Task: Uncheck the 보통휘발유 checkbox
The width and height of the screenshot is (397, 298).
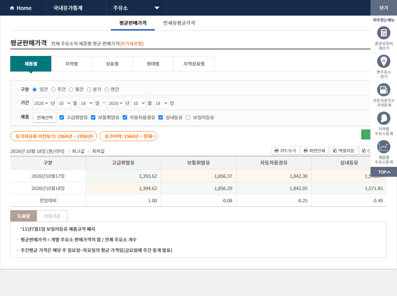Action: [x=93, y=117]
